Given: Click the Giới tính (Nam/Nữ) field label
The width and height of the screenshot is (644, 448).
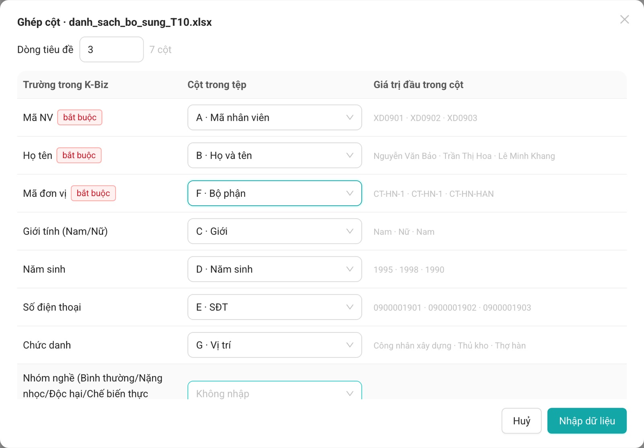Looking at the screenshot, I should [x=65, y=231].
